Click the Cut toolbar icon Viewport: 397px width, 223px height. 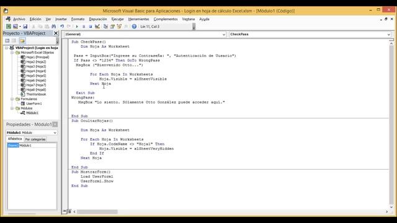33,26
